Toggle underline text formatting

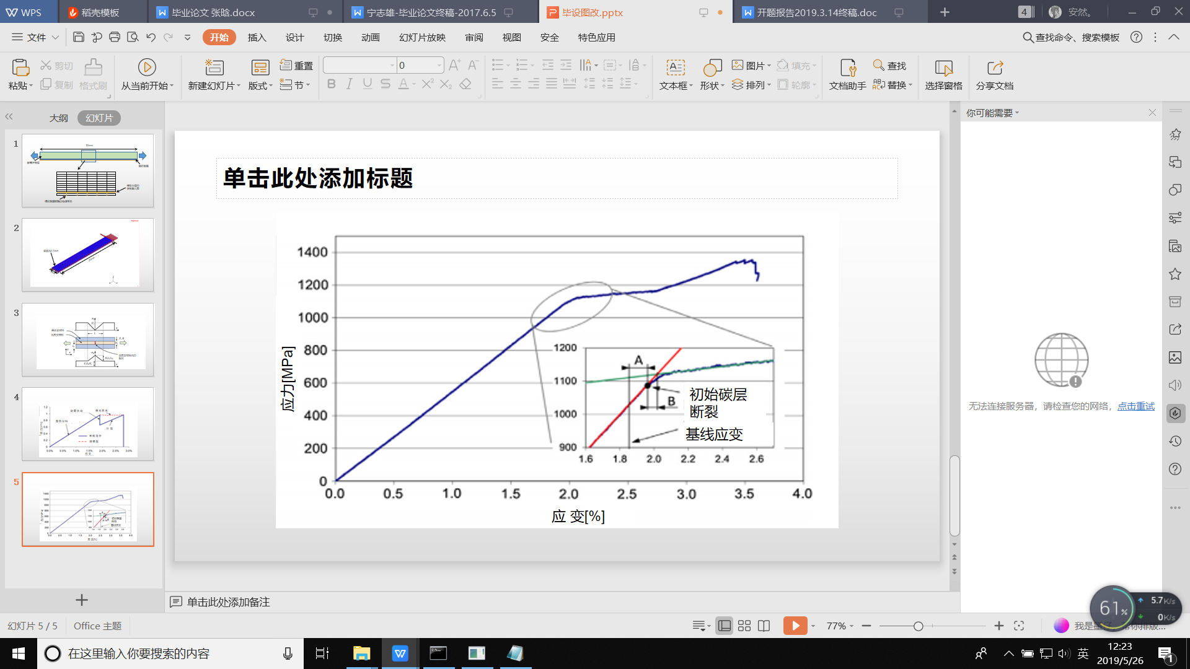point(368,84)
